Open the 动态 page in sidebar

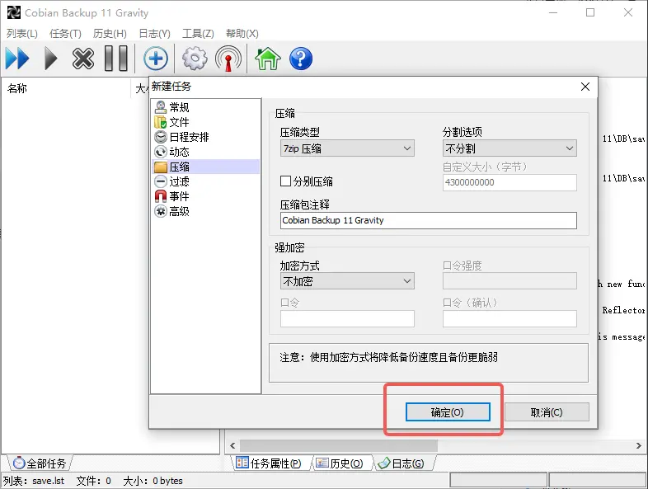click(x=179, y=152)
